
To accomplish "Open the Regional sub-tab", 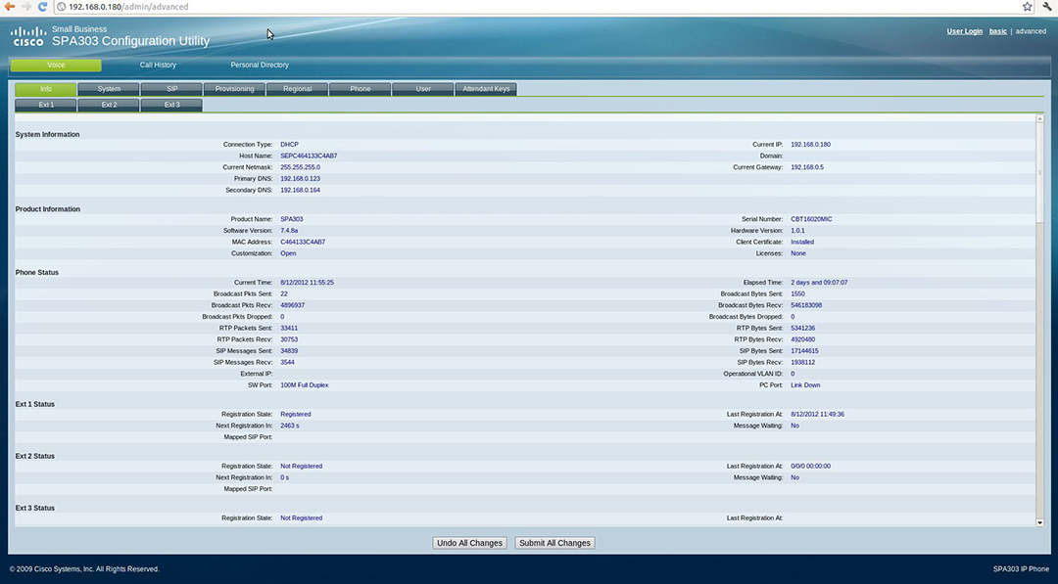I will [x=297, y=89].
